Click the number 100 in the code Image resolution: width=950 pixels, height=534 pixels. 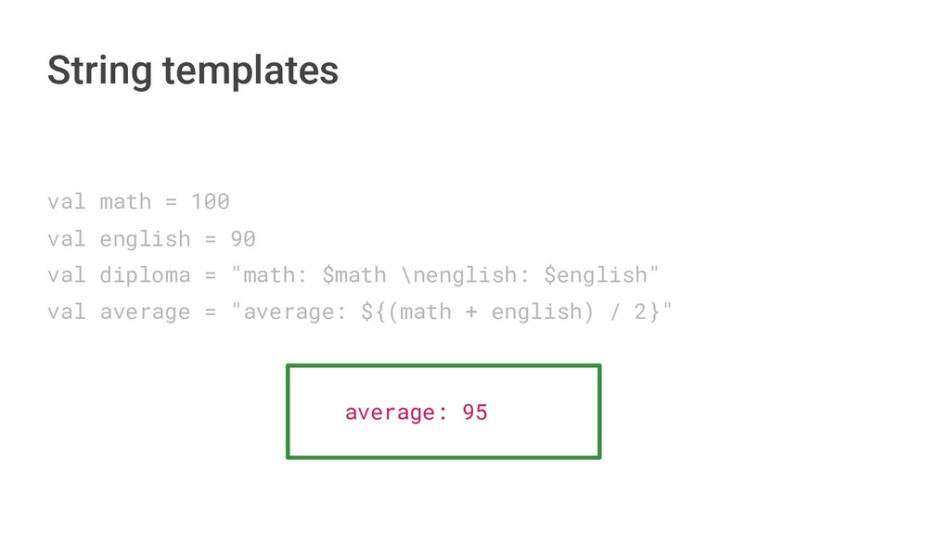(x=210, y=201)
